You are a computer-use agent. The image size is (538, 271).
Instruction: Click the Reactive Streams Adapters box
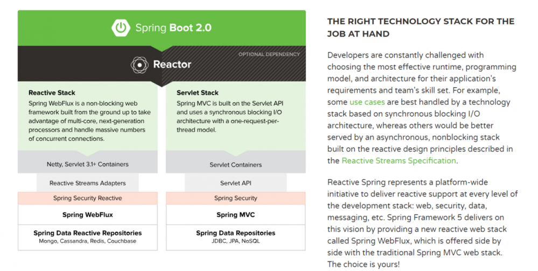point(87,183)
